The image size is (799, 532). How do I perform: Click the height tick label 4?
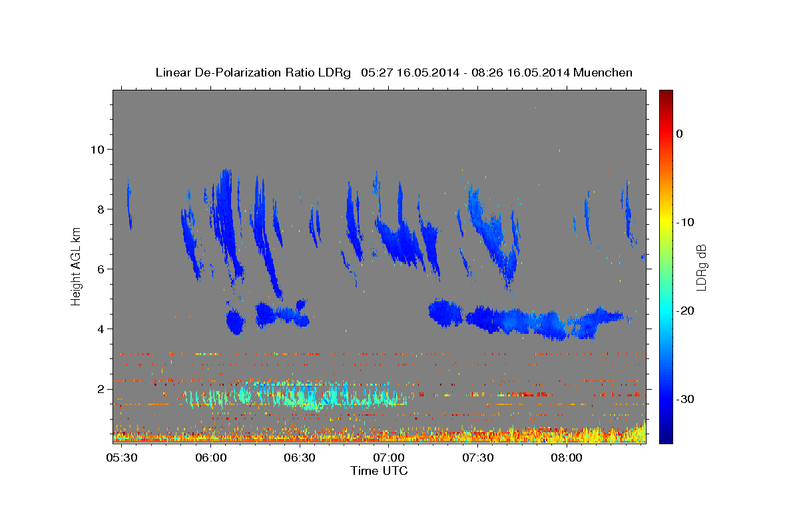tap(101, 329)
